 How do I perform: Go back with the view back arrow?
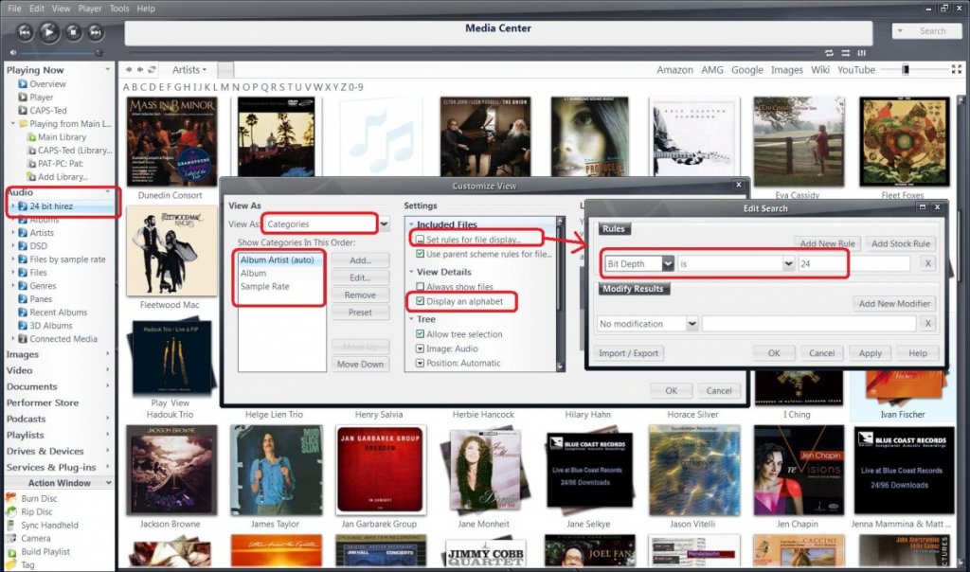tap(129, 70)
